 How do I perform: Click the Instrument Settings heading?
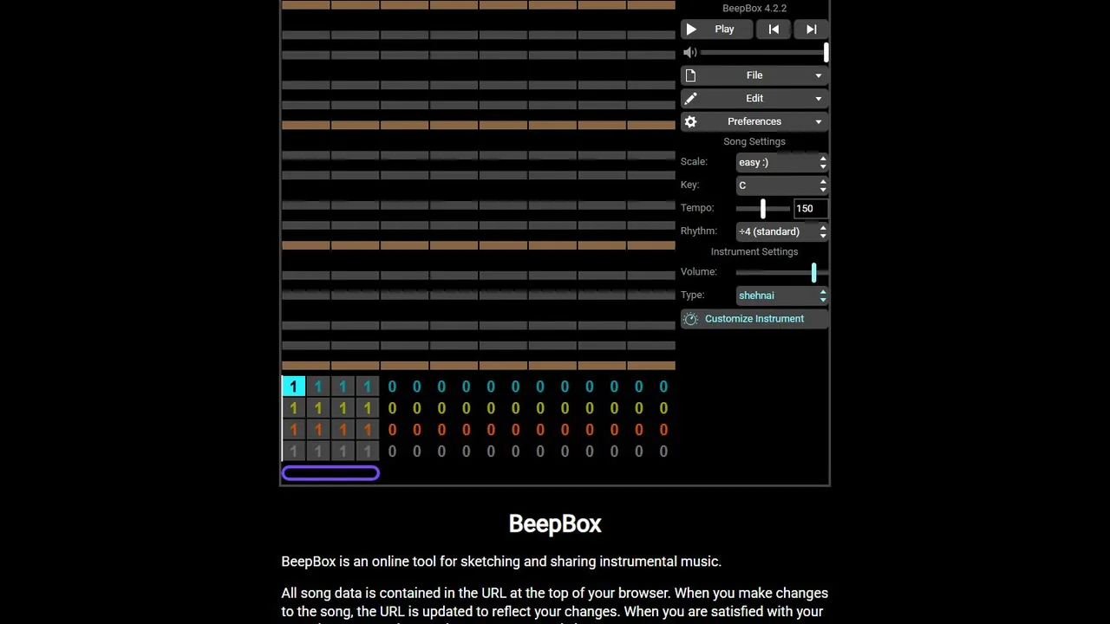pyautogui.click(x=754, y=252)
